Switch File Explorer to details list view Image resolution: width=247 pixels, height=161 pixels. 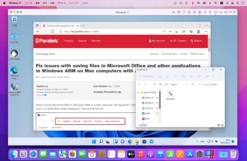click(218, 125)
